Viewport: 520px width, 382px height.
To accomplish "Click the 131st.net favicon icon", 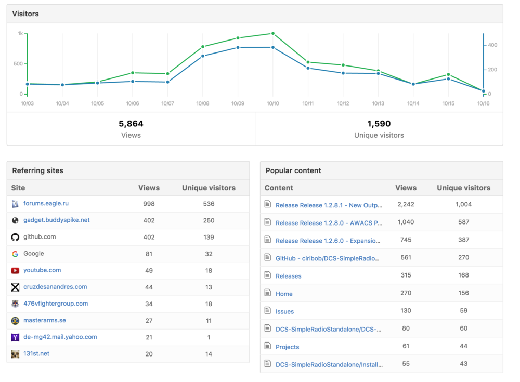I will click(15, 354).
